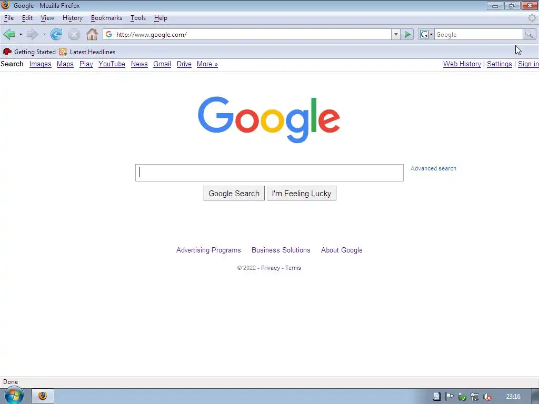The width and height of the screenshot is (539, 404).
Task: Open the File menu
Action: coord(9,18)
